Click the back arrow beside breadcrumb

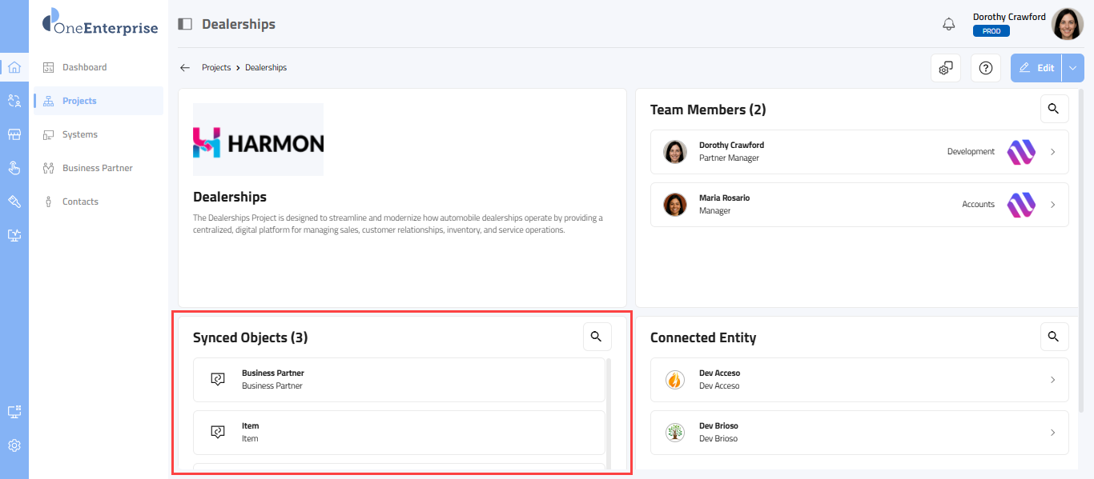tap(185, 68)
